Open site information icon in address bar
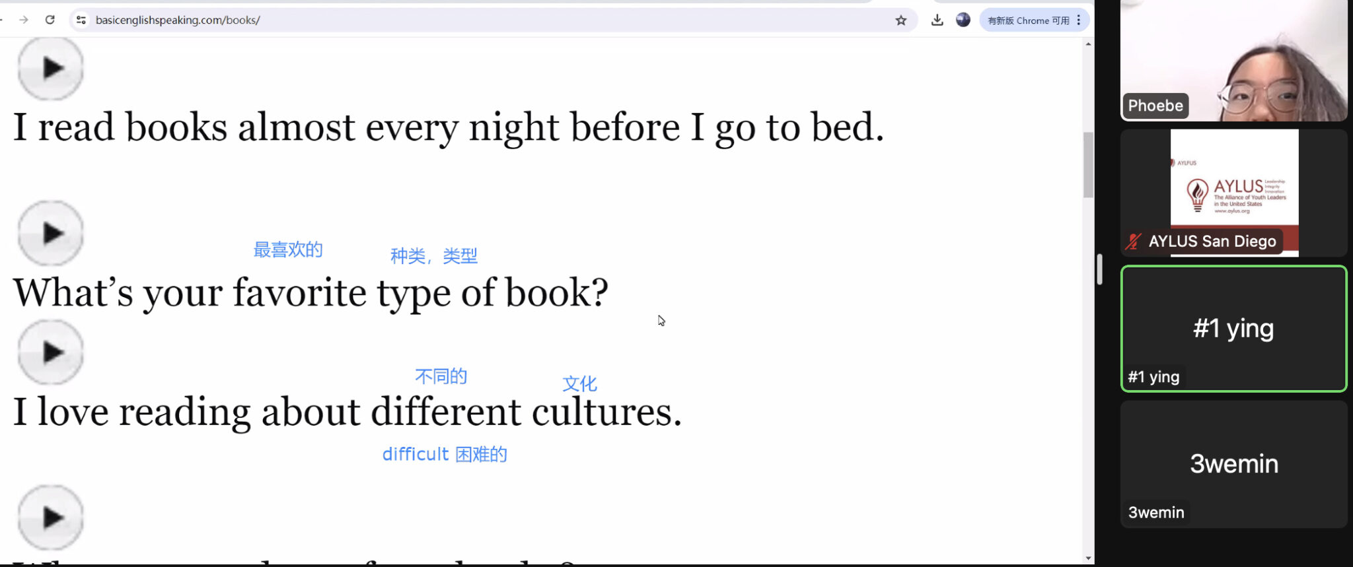Image resolution: width=1353 pixels, height=567 pixels. click(x=81, y=20)
